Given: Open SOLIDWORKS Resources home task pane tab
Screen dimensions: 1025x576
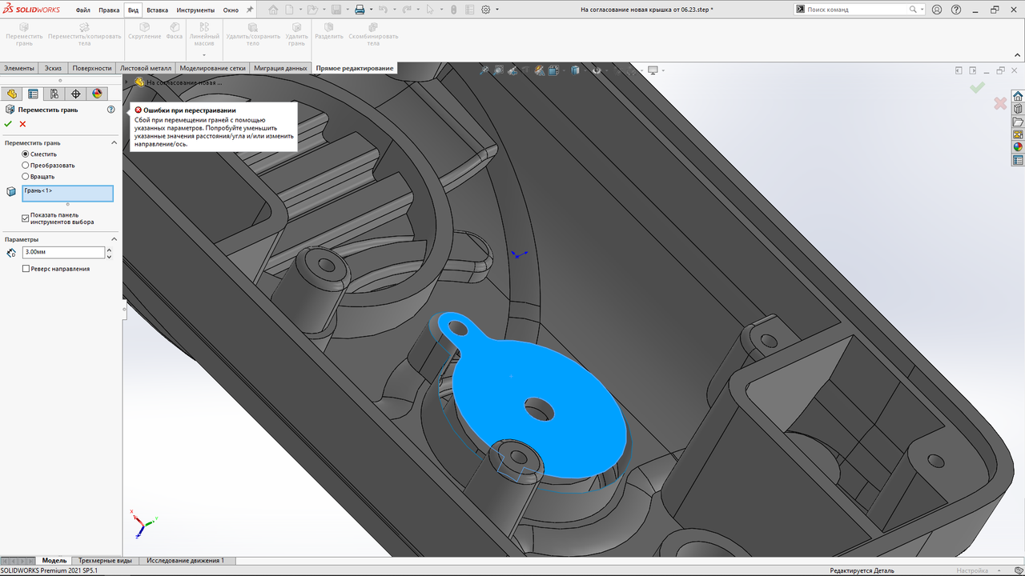Looking at the screenshot, I should point(1018,96).
